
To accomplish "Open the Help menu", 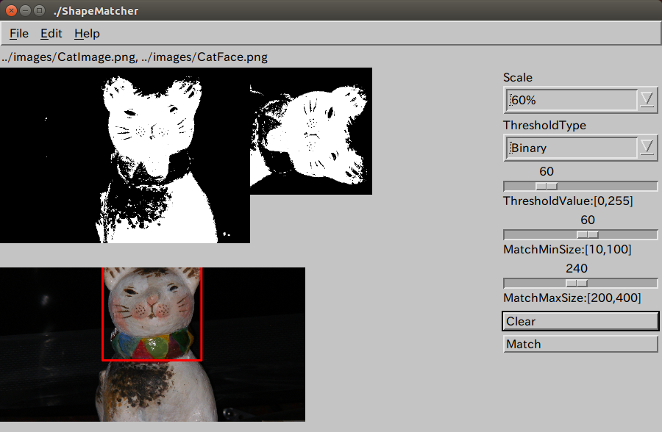I will [x=87, y=33].
